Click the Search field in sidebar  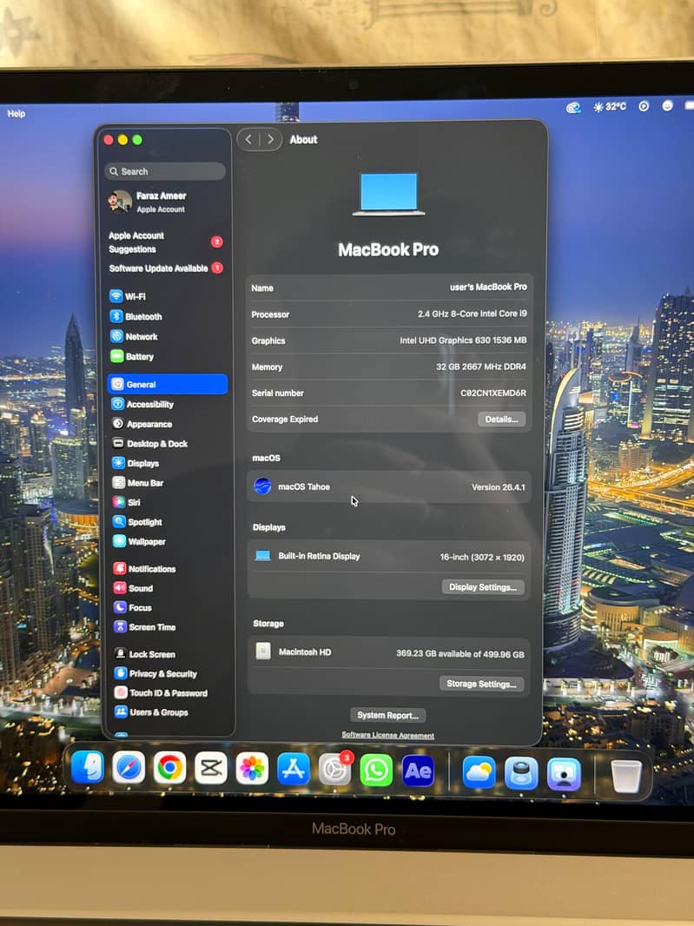click(x=165, y=171)
